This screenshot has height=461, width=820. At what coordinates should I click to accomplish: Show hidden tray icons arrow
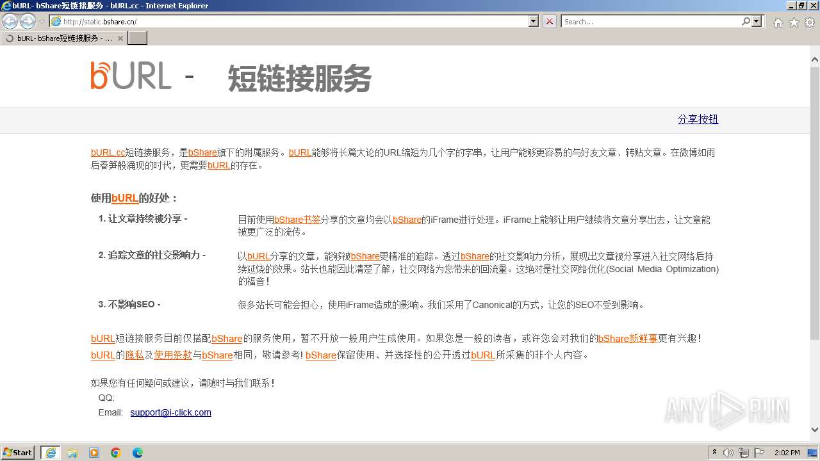pyautogui.click(x=715, y=453)
